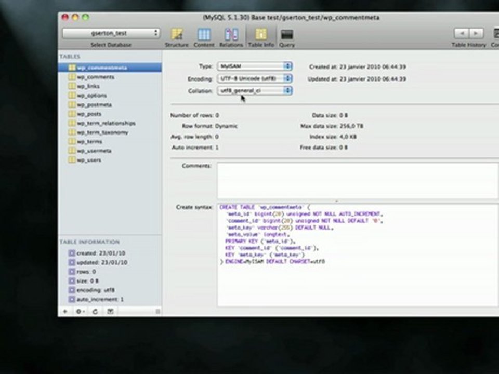Select the wp_postmeta table
499x374 pixels.
click(x=110, y=104)
